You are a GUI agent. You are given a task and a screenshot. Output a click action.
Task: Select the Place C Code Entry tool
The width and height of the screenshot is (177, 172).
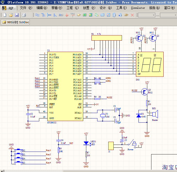pos(109,15)
